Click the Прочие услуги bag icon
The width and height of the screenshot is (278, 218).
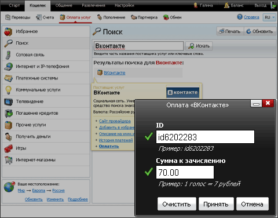point(8,125)
